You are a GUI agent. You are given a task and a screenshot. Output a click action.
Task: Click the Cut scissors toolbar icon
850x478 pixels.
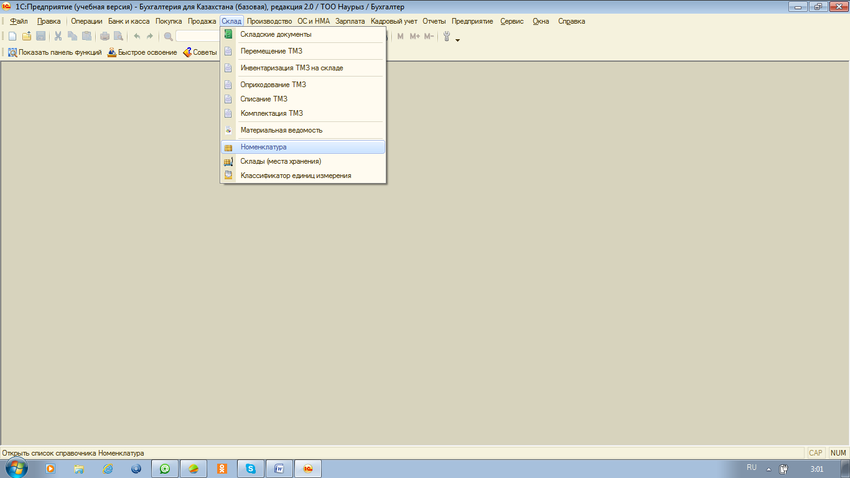pyautogui.click(x=58, y=36)
